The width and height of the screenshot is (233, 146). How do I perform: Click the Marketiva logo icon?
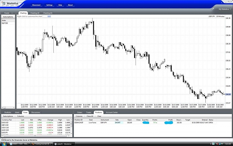[4, 3]
